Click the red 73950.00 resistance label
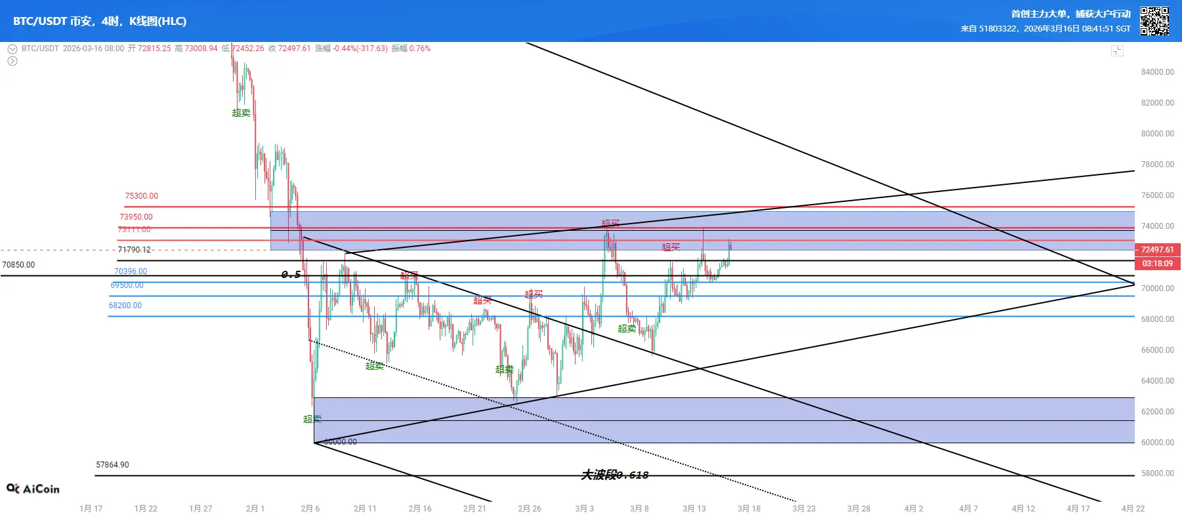The image size is (1182, 518). click(x=136, y=217)
